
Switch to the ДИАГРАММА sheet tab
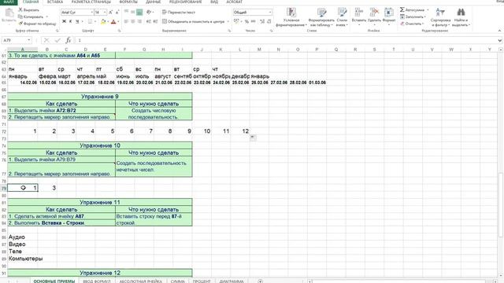(232, 281)
